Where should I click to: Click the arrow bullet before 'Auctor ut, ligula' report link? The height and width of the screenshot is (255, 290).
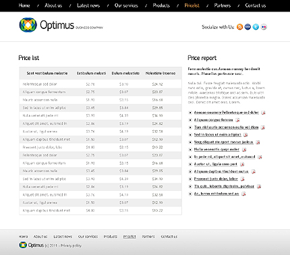(x=190, y=164)
